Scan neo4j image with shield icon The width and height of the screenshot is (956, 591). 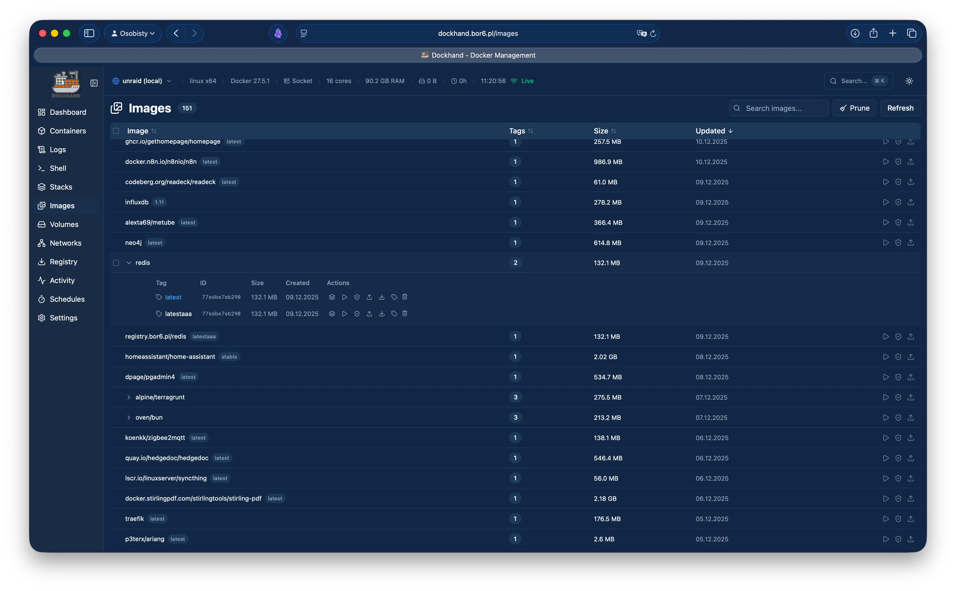[x=898, y=243]
